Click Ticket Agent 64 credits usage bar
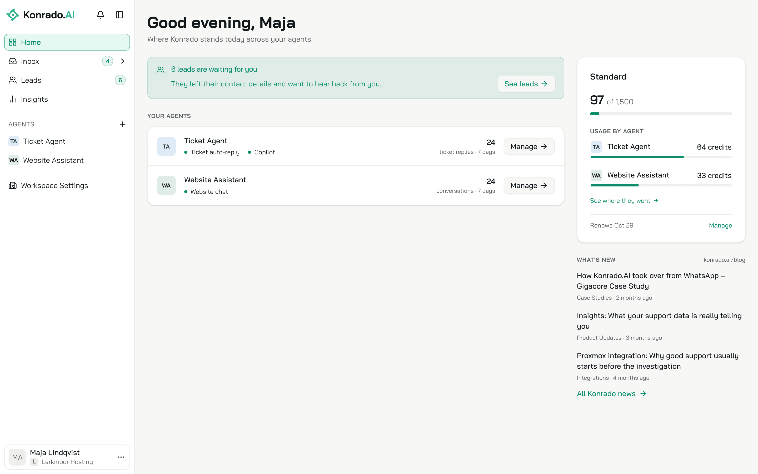This screenshot has height=474, width=758. click(x=661, y=157)
